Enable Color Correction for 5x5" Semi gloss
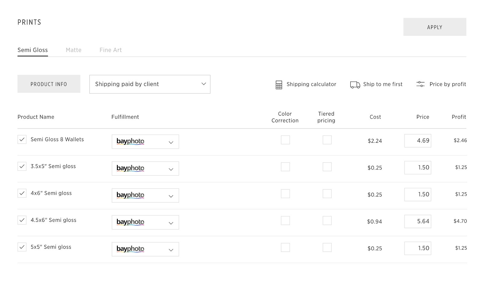This screenshot has height=286, width=482. tap(285, 247)
